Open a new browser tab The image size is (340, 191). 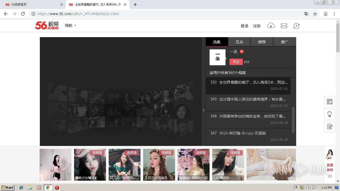click(135, 5)
